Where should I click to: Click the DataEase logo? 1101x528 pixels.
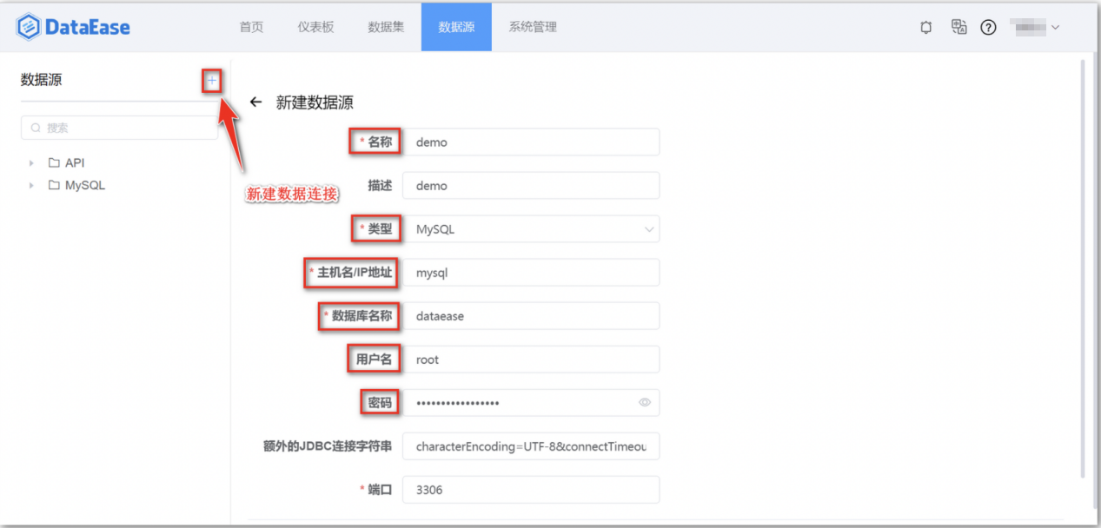[72, 26]
